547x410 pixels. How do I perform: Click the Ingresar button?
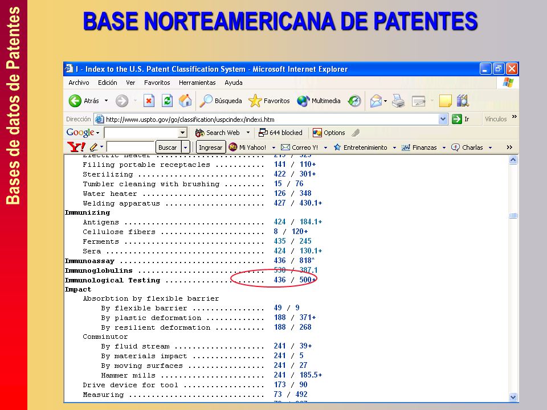pos(210,147)
